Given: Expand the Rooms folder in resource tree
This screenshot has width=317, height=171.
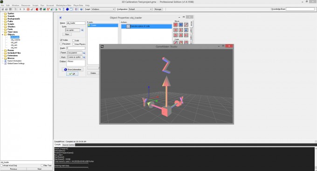Looking at the screenshot, I should coord(2,50).
